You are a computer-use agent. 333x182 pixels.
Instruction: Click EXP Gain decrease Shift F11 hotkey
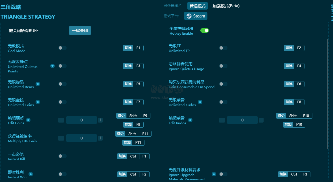(x=133, y=134)
